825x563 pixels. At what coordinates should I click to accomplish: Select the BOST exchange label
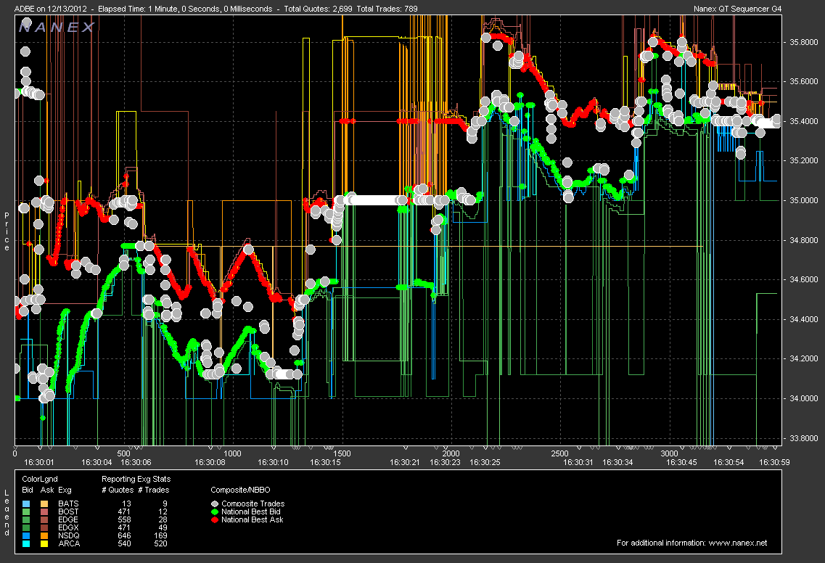(68, 512)
